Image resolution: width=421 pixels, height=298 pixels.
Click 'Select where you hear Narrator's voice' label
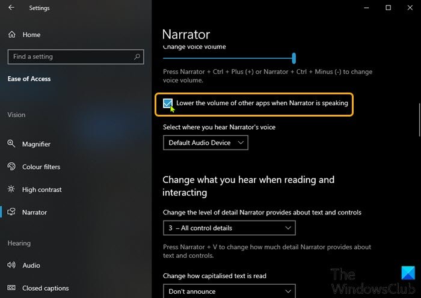coord(219,127)
